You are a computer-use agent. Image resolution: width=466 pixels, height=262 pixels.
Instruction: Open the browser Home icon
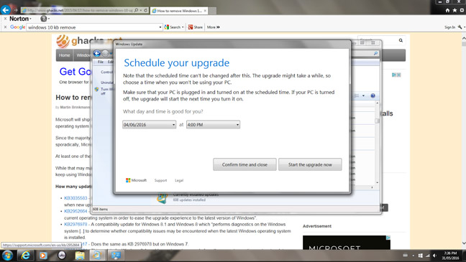point(447,10)
